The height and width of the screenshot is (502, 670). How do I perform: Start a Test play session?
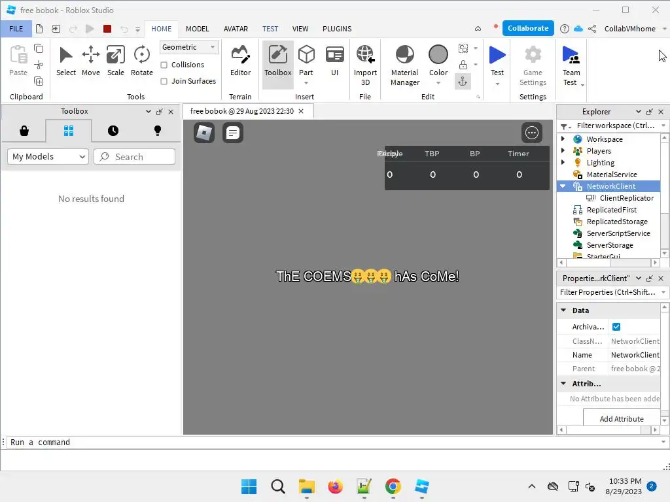tap(497, 56)
